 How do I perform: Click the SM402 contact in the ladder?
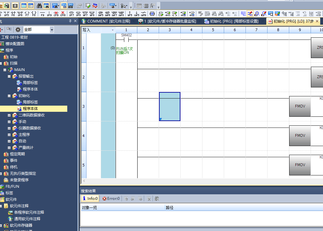(126, 40)
